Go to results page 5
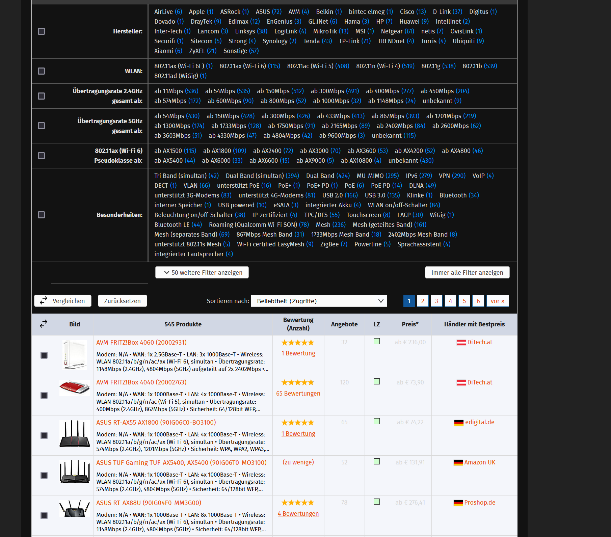Screen dimensions: 611x537 tap(464, 301)
